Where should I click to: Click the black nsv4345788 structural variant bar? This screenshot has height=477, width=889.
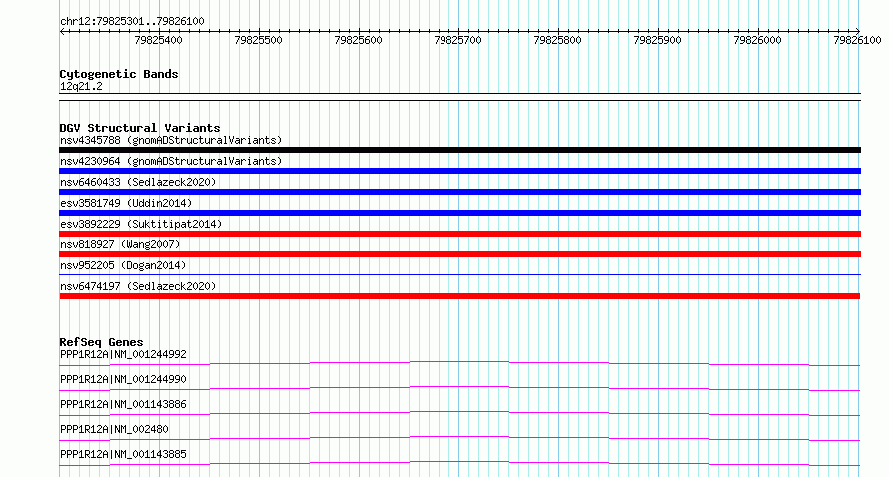tap(459, 150)
